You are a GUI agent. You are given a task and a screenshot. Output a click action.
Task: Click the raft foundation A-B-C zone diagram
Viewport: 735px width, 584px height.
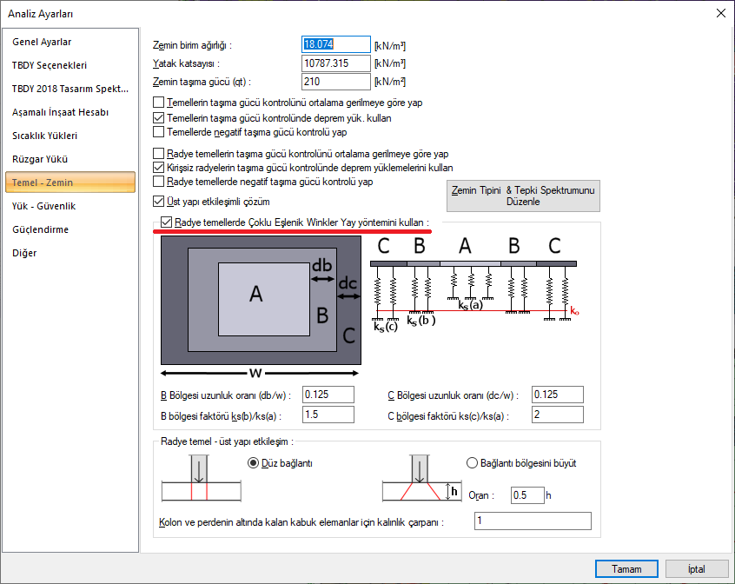(x=261, y=307)
